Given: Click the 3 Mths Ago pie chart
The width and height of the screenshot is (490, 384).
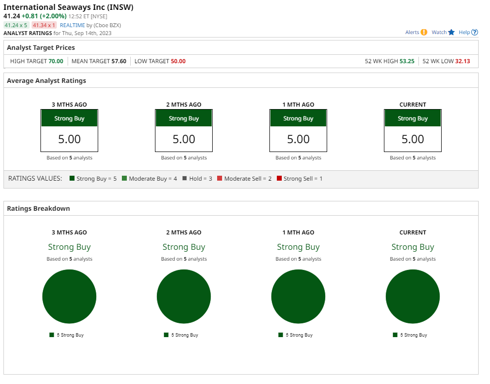Looking at the screenshot, I should [x=69, y=297].
